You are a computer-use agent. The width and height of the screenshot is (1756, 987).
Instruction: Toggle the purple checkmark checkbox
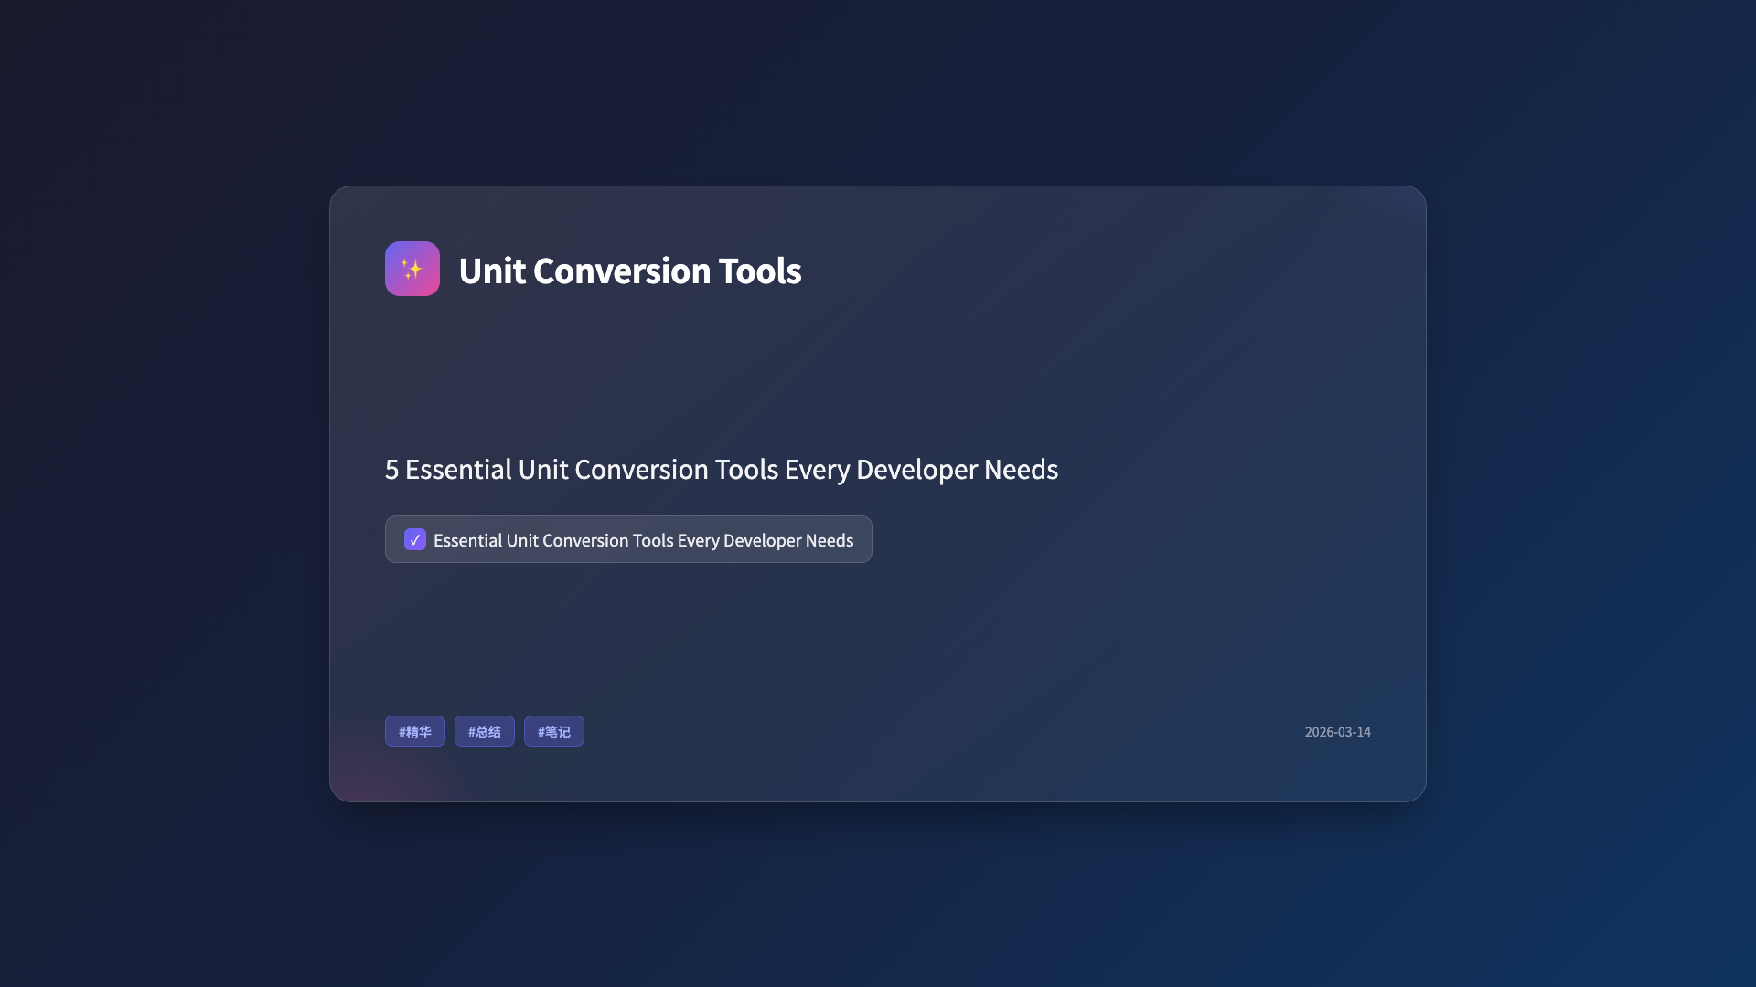[414, 539]
